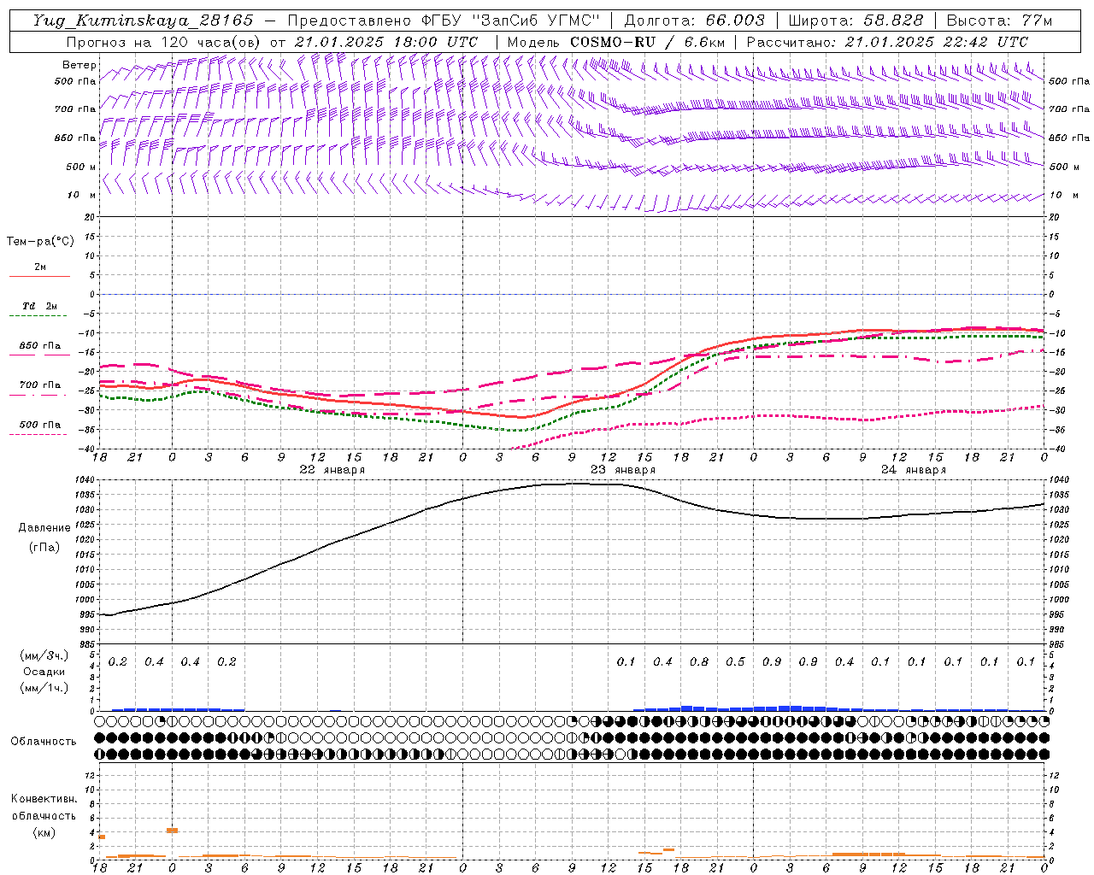Select the 2м temperature legend line
This screenshot has height=875, width=1094.
pyautogui.click(x=39, y=276)
